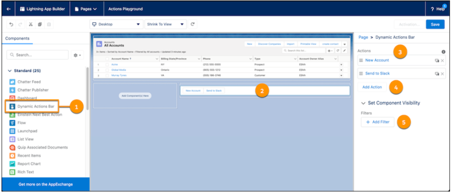Select the Flow component
The image size is (453, 195).
(x=17, y=123)
